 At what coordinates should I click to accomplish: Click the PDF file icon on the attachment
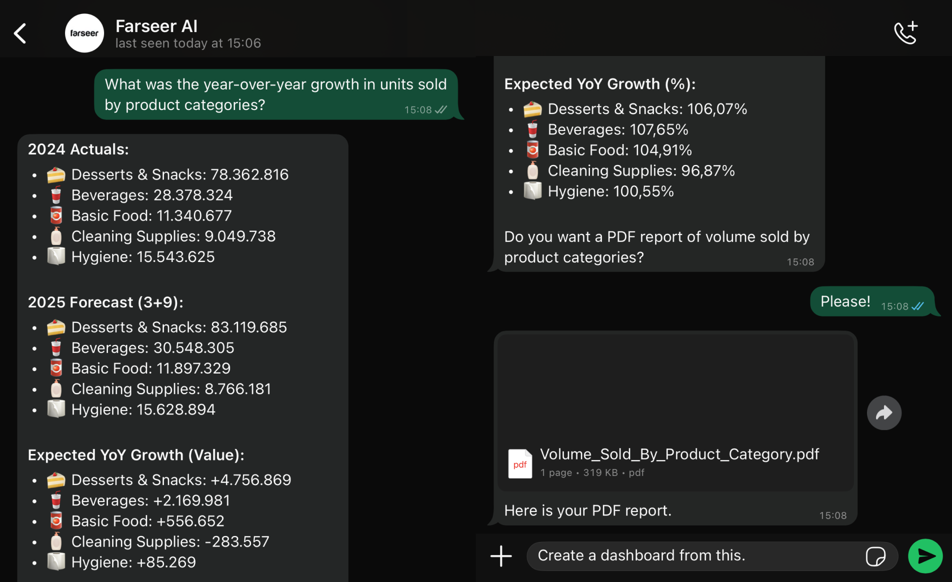pos(520,464)
